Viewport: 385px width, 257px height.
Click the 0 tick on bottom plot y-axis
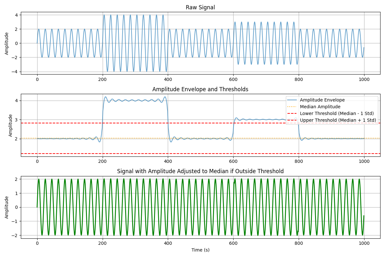point(17,207)
